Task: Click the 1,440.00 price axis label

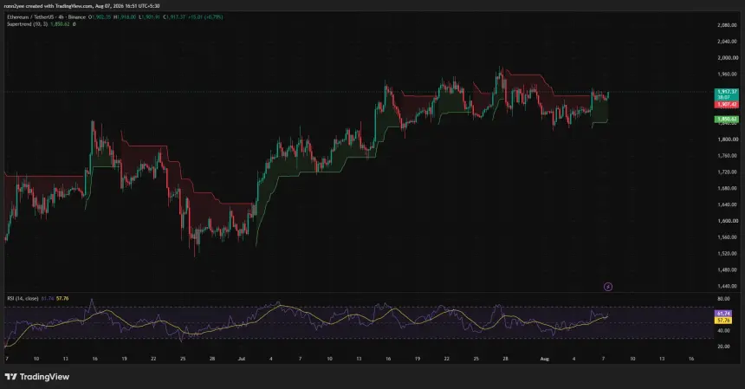Action: [x=727, y=287]
